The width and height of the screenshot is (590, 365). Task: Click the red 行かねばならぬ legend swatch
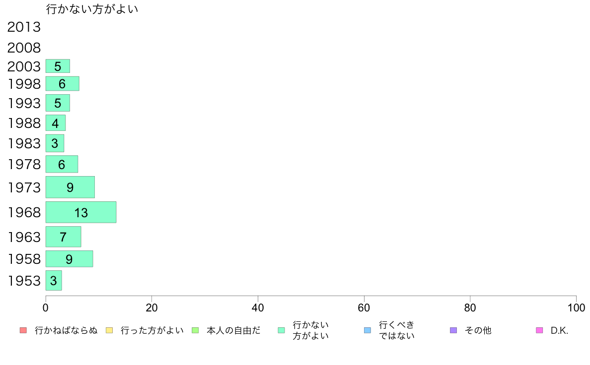click(23, 330)
